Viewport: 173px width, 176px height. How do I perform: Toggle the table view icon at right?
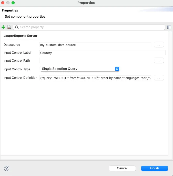[169, 27]
